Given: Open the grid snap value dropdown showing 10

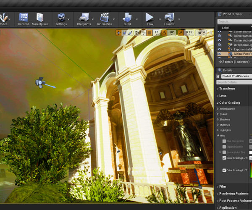Looking at the screenshot, I should [x=157, y=33].
